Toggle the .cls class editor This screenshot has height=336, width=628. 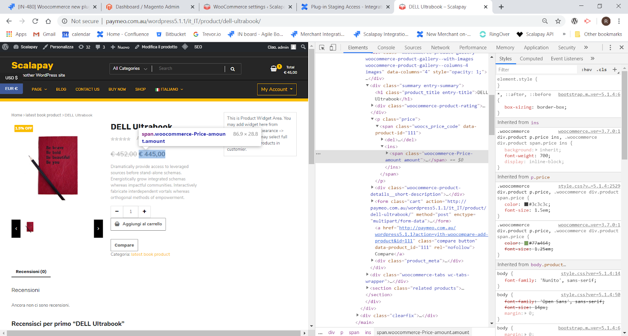(x=602, y=70)
